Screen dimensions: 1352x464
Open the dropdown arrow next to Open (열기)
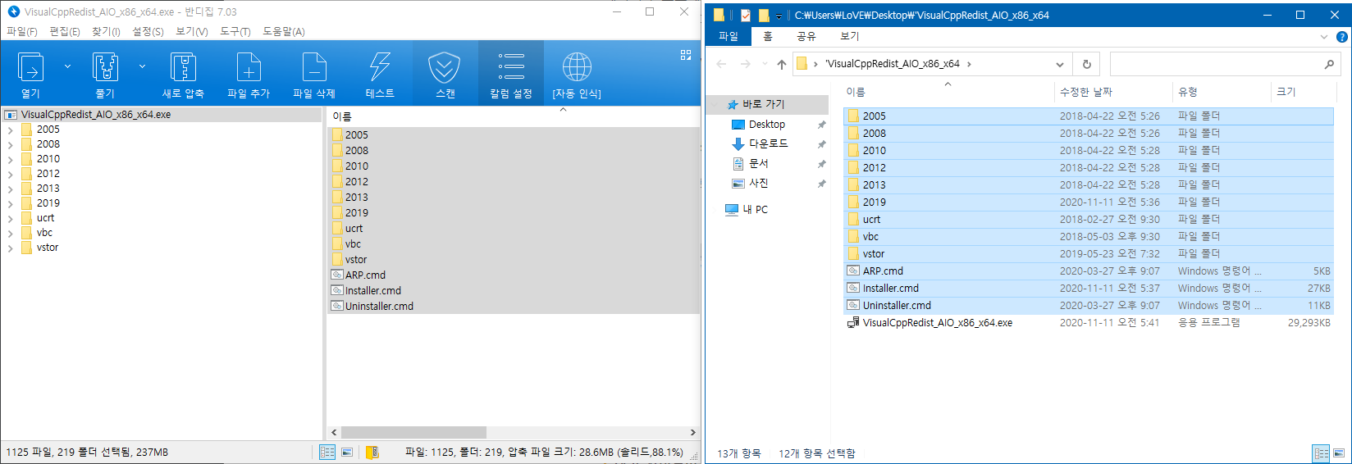click(x=67, y=66)
